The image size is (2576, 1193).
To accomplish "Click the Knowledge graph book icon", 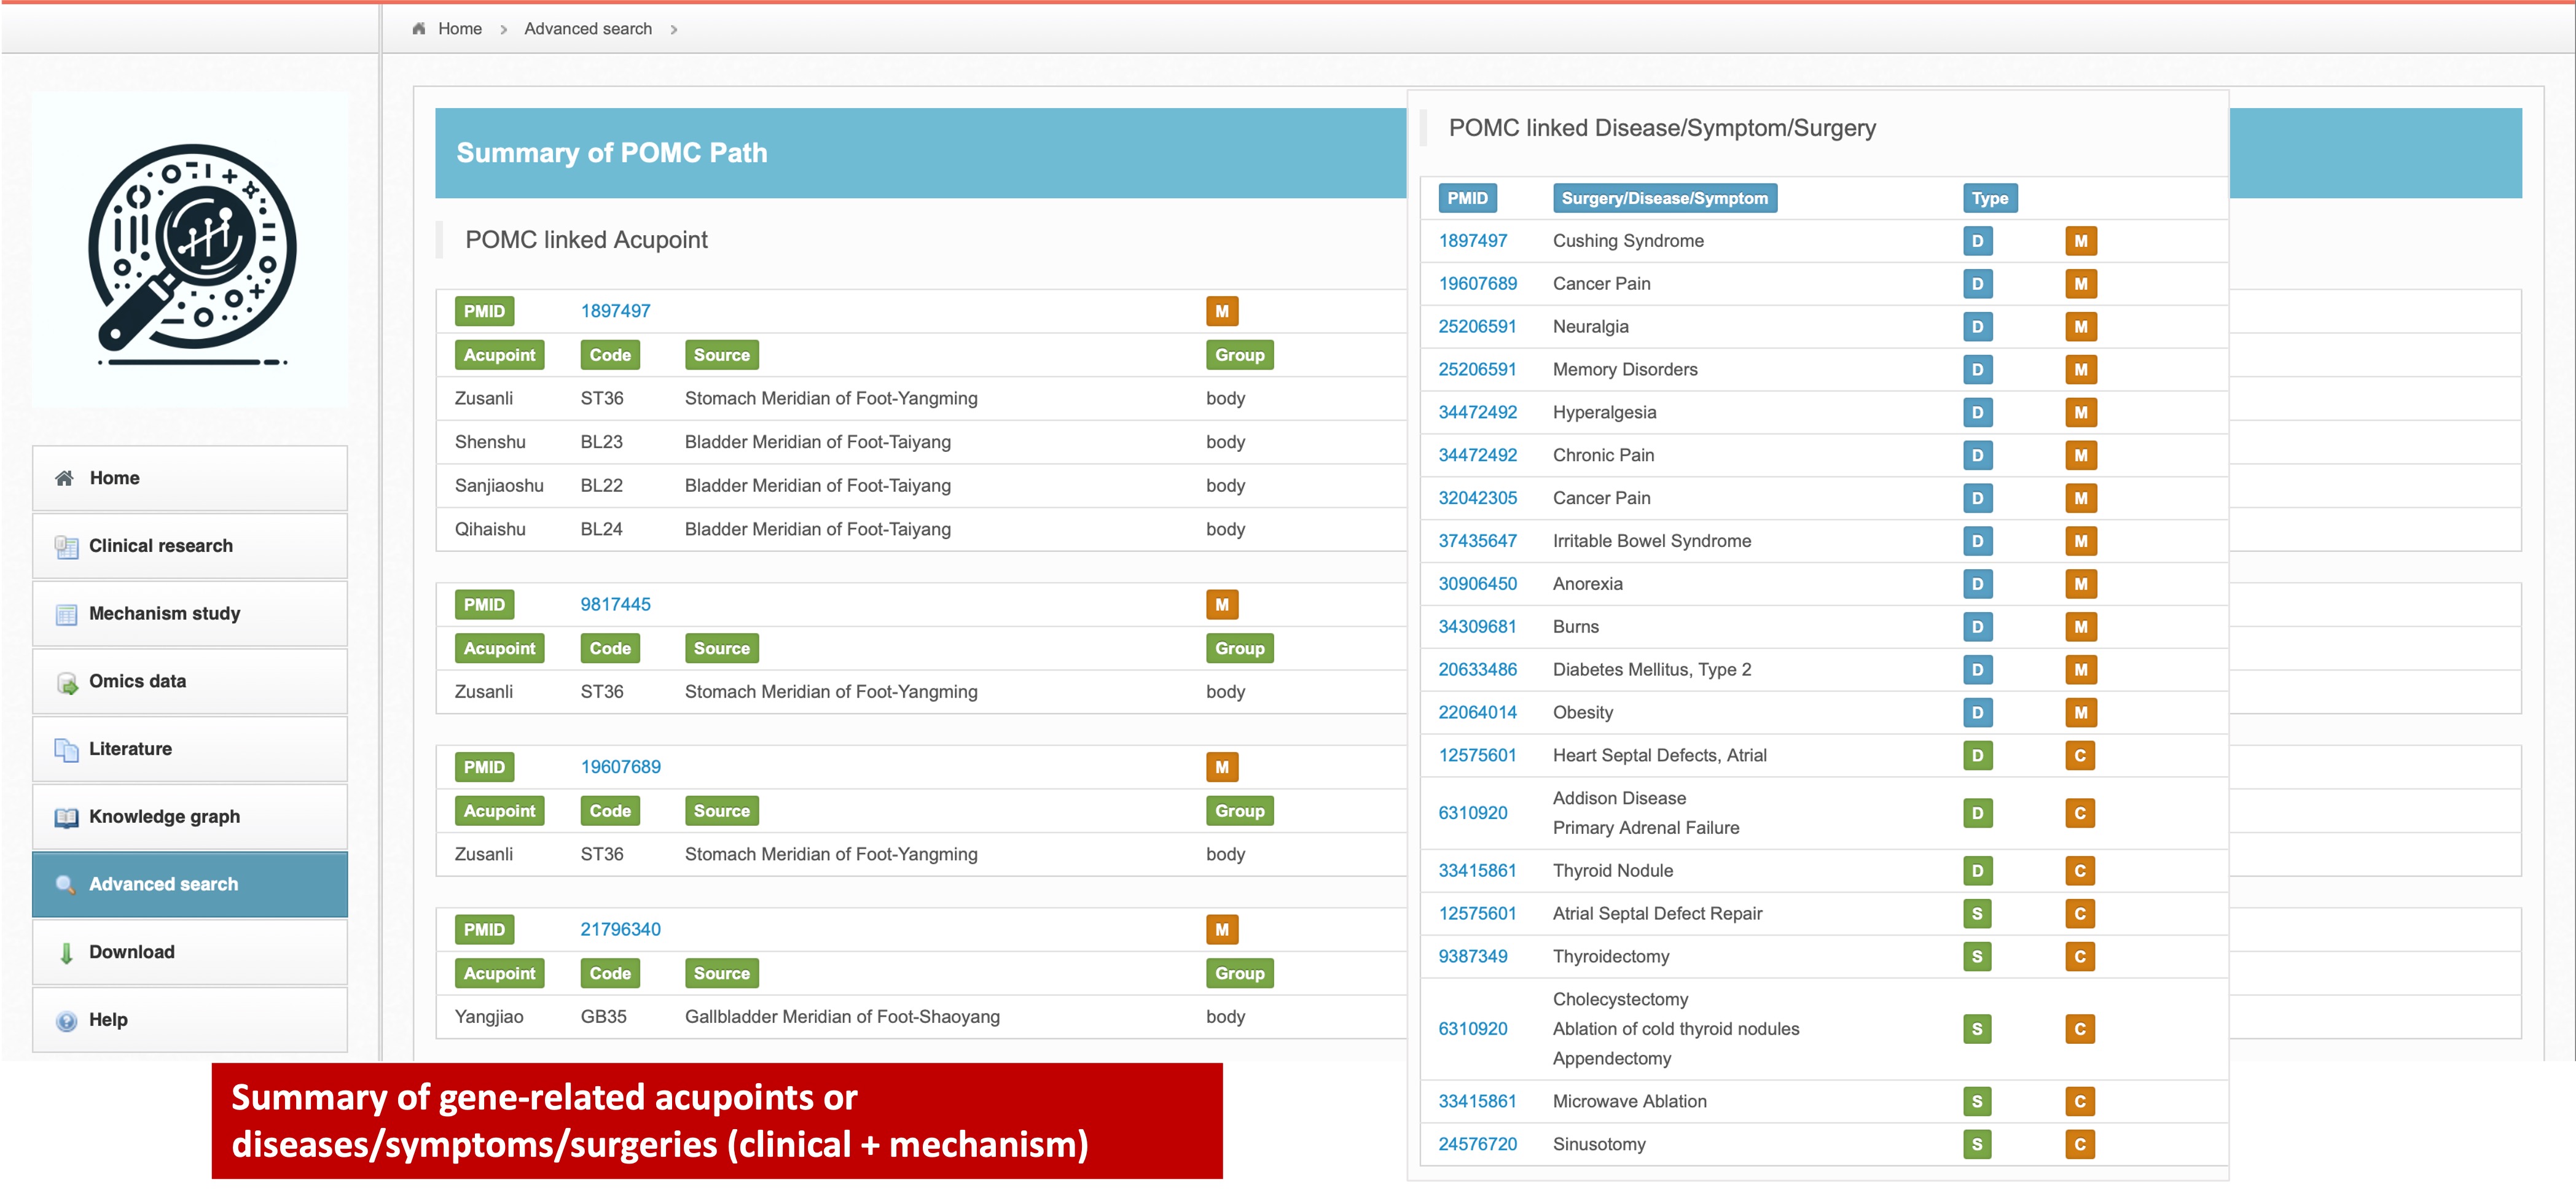I will pyautogui.click(x=66, y=817).
